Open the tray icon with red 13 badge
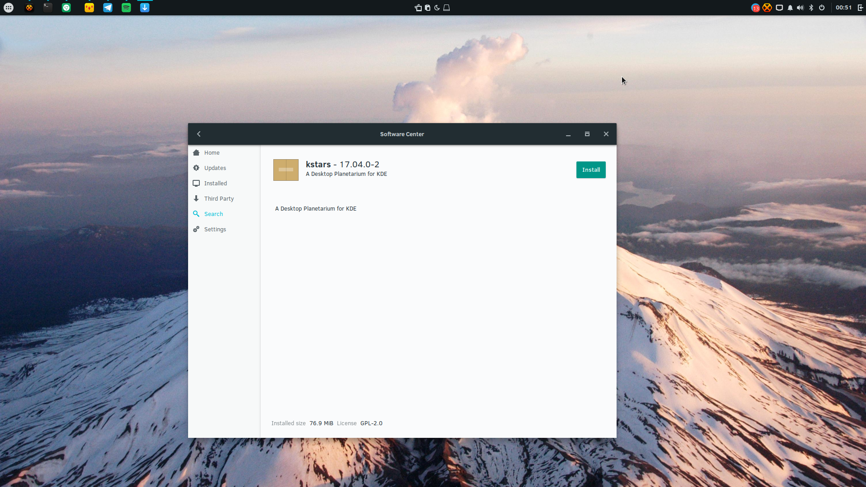This screenshot has height=487, width=866. tap(755, 8)
